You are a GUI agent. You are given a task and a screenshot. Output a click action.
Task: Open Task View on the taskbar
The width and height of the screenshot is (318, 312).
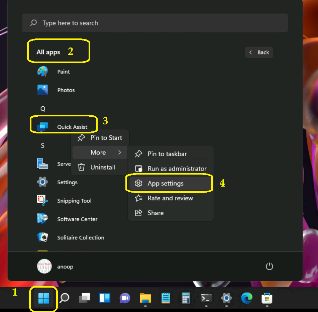[x=85, y=298]
